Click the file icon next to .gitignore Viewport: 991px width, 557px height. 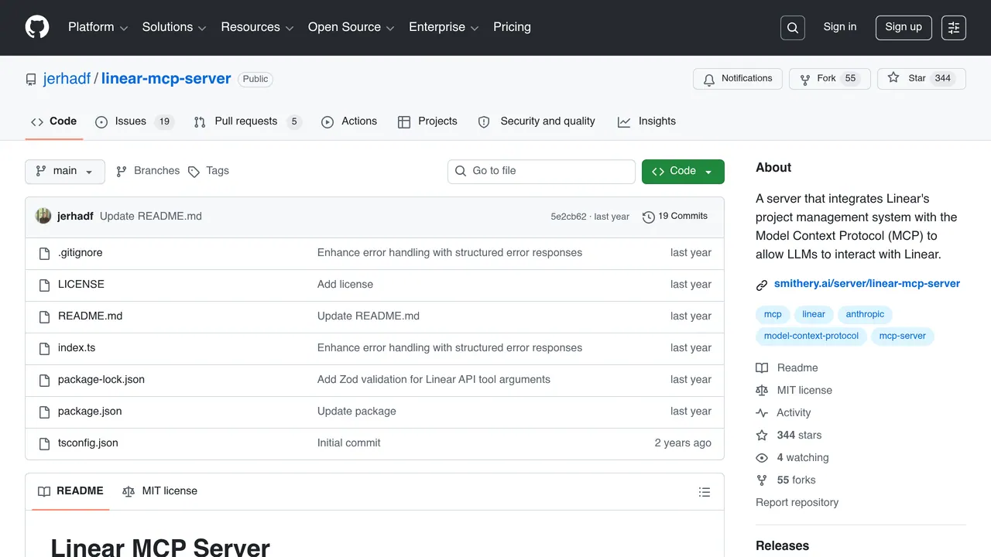[44, 253]
